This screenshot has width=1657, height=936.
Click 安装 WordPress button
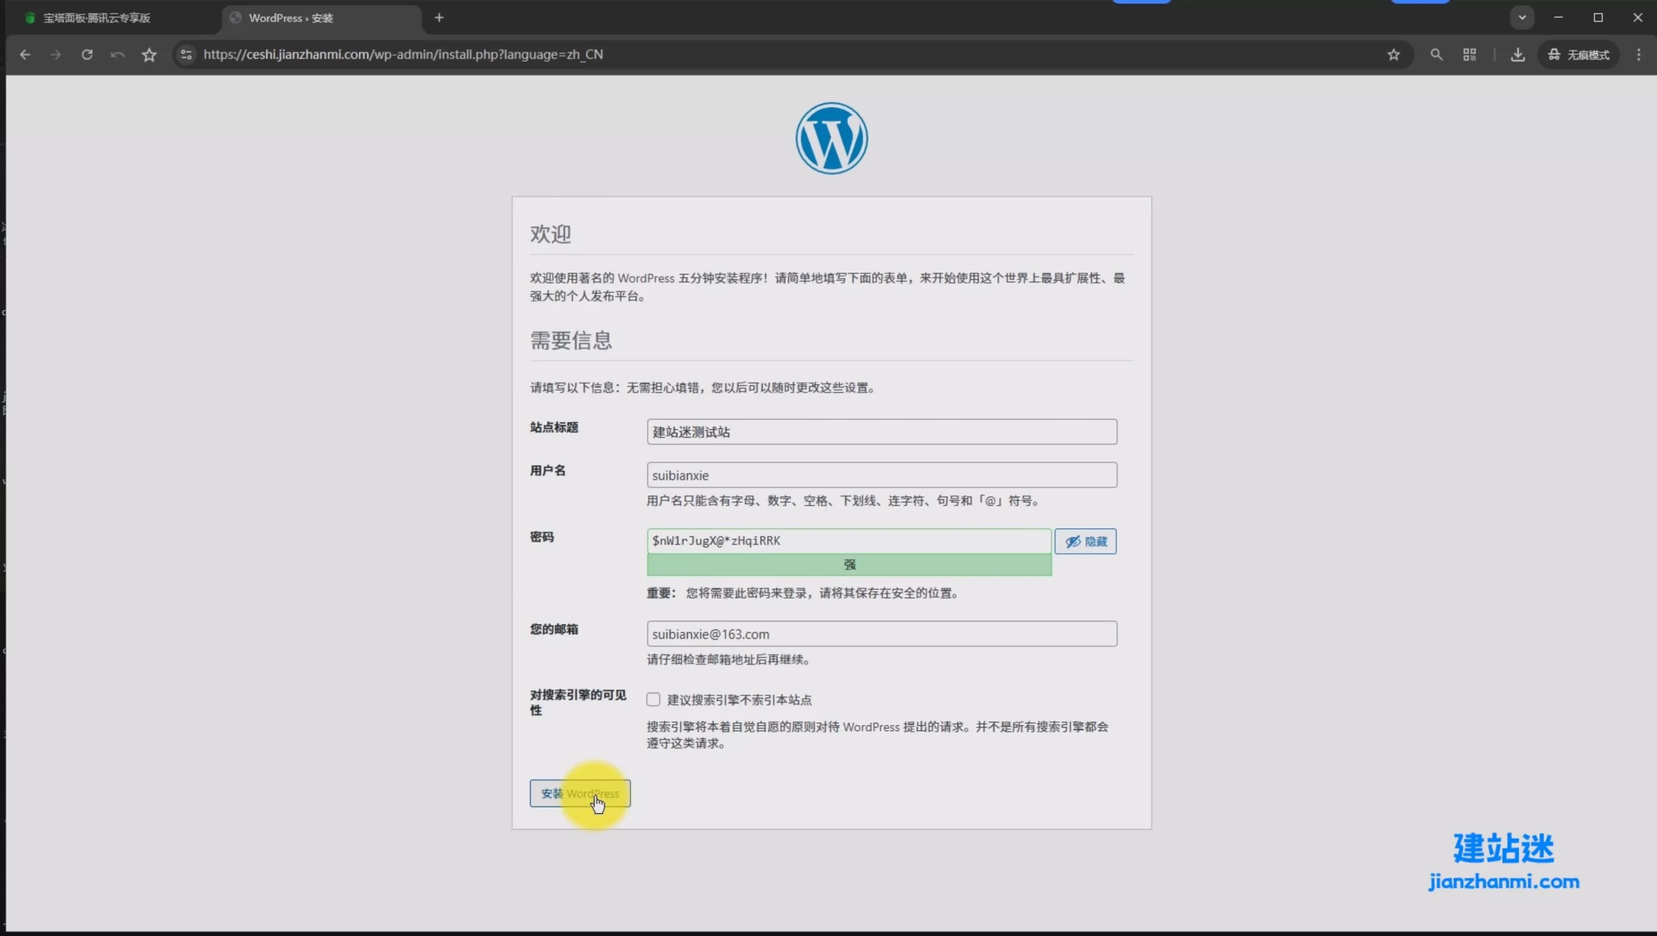[x=579, y=794]
